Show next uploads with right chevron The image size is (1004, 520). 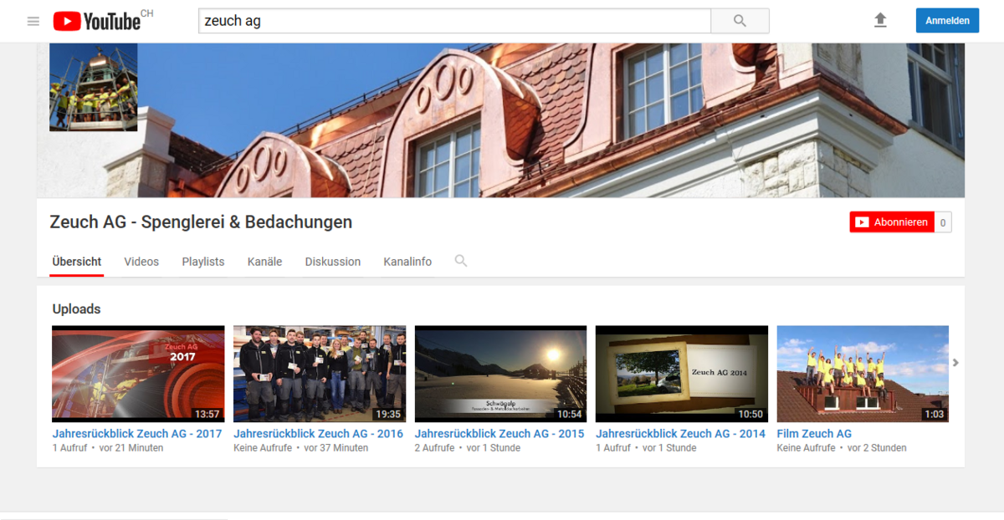point(955,363)
